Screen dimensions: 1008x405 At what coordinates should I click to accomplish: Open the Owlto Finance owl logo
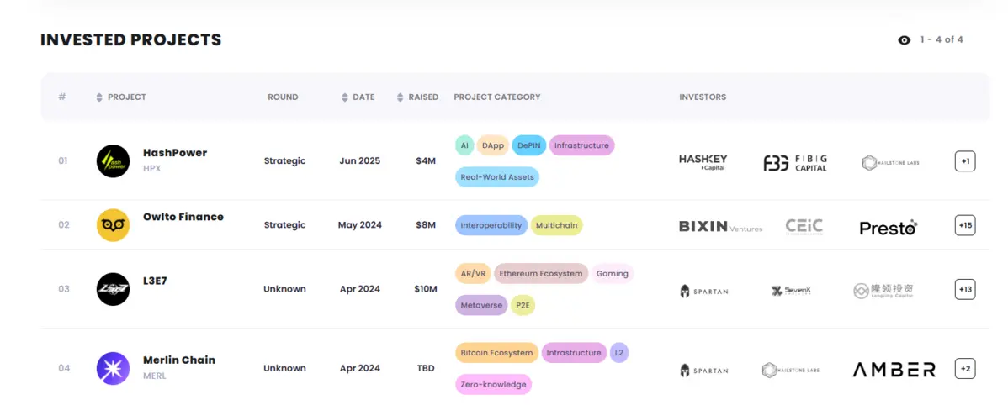113,225
